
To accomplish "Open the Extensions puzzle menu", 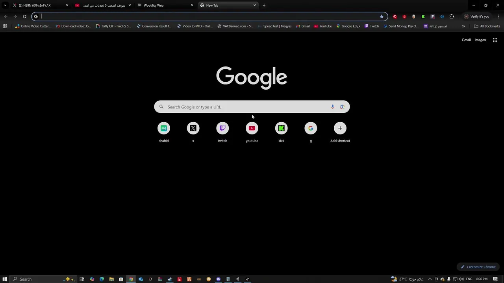I will tap(452, 17).
